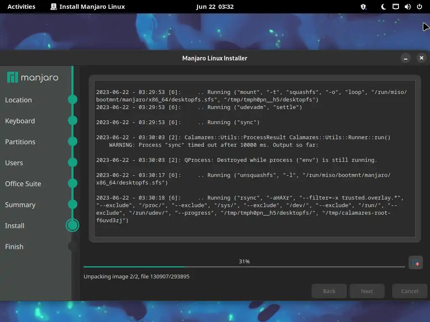Click the Manjaro Linux Installer title text
This screenshot has width=430, height=322.
(215, 58)
